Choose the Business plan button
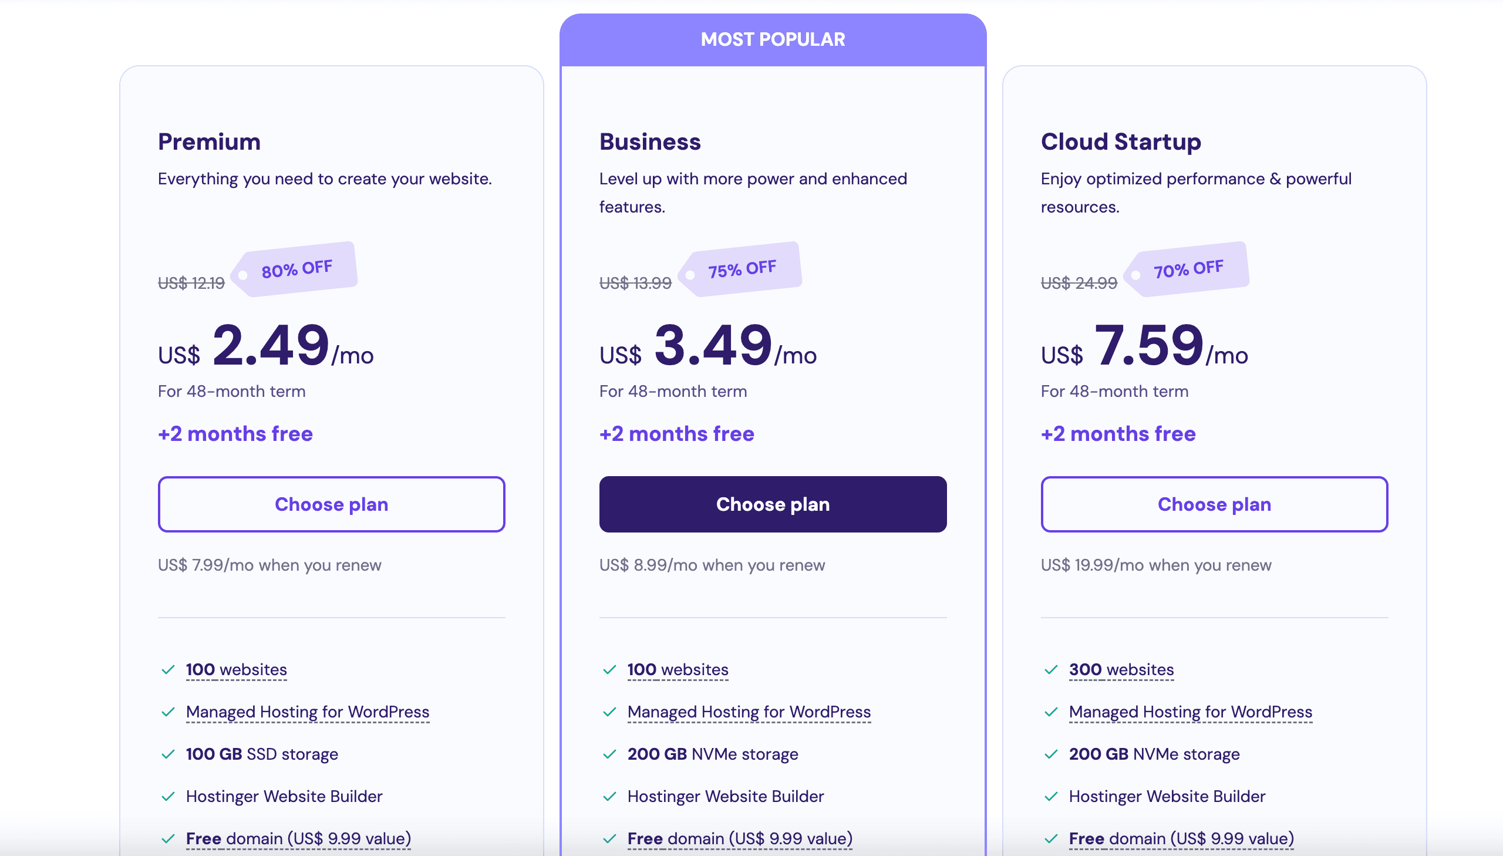1503x856 pixels. click(x=773, y=504)
